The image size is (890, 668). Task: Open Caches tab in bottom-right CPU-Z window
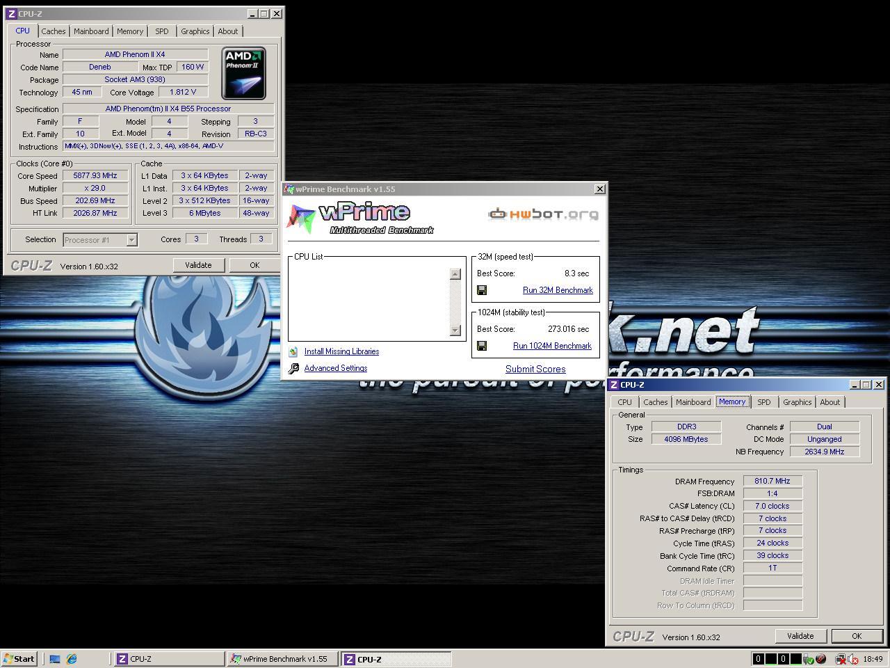coord(656,402)
